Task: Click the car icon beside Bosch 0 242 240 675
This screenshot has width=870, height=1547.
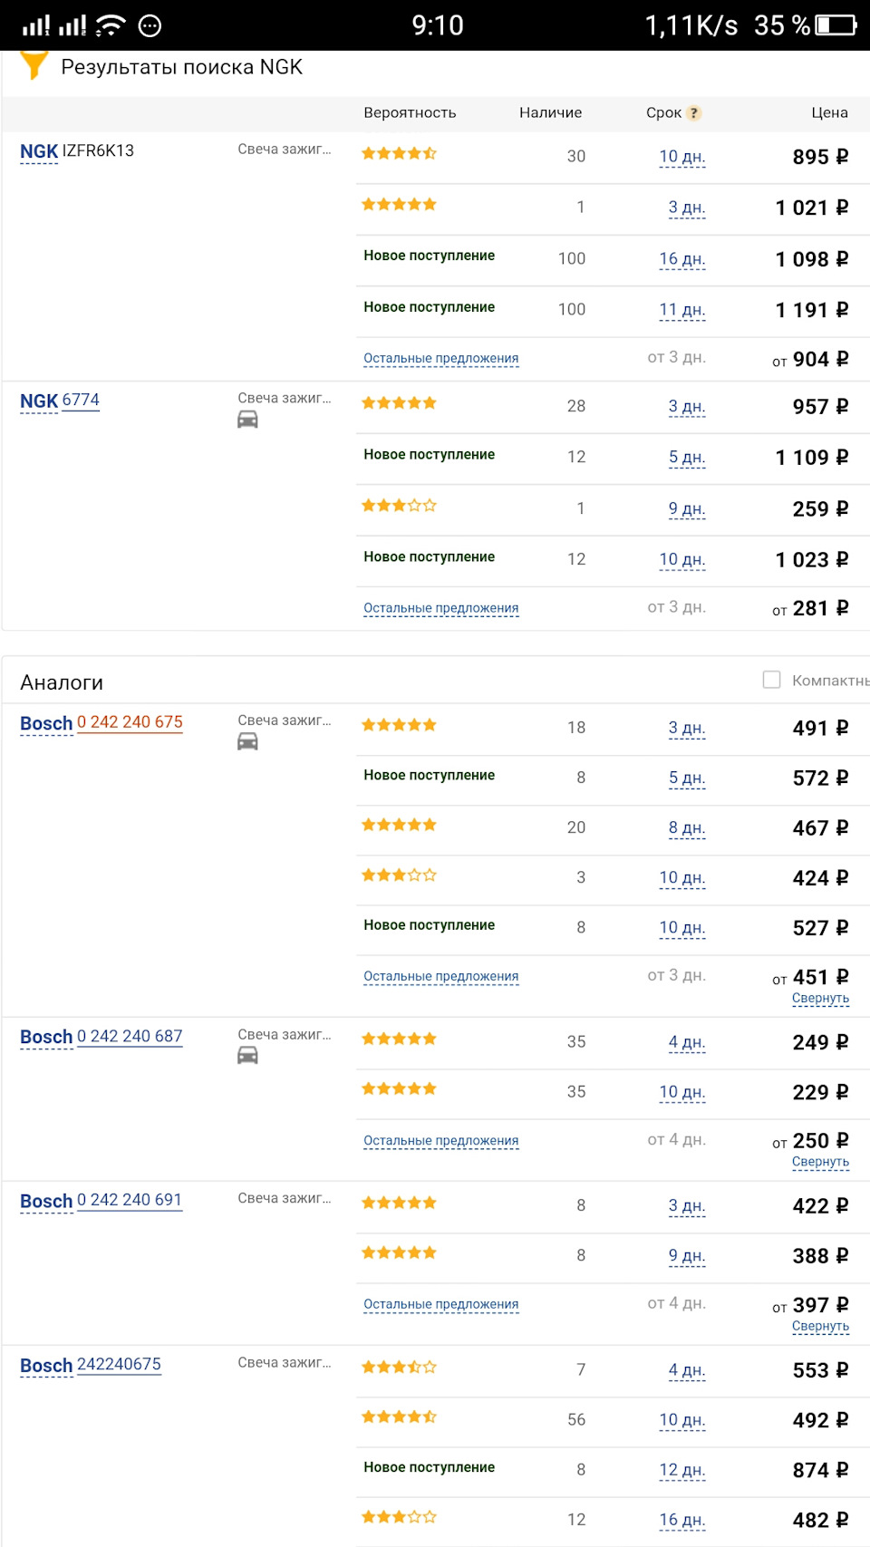Action: tap(247, 742)
